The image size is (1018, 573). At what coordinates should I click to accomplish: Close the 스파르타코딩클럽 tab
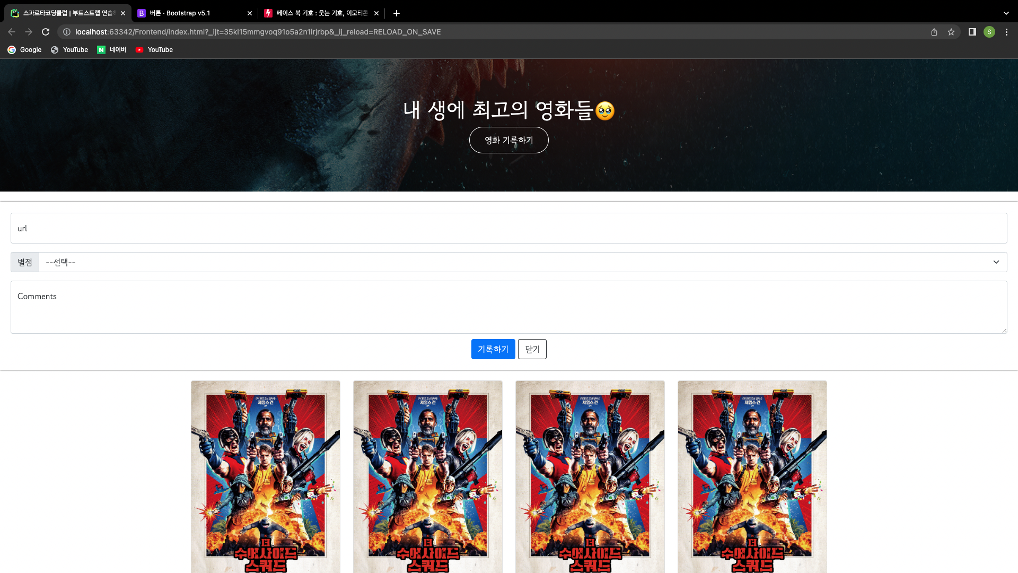pos(123,13)
